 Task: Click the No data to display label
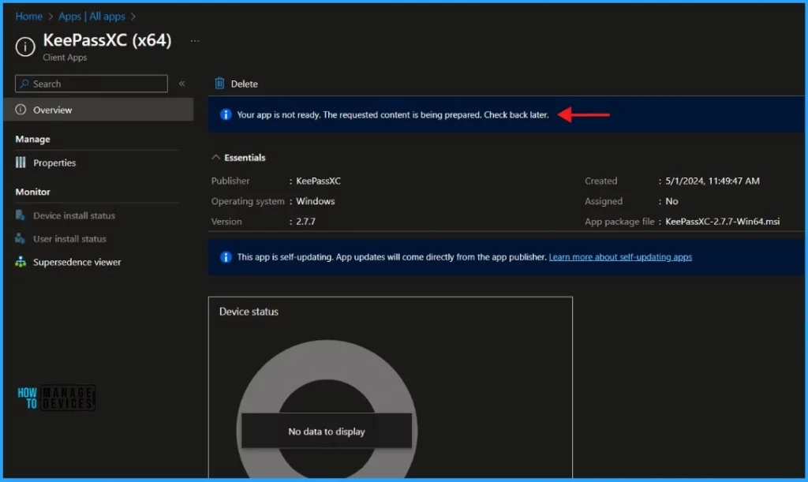(x=327, y=432)
